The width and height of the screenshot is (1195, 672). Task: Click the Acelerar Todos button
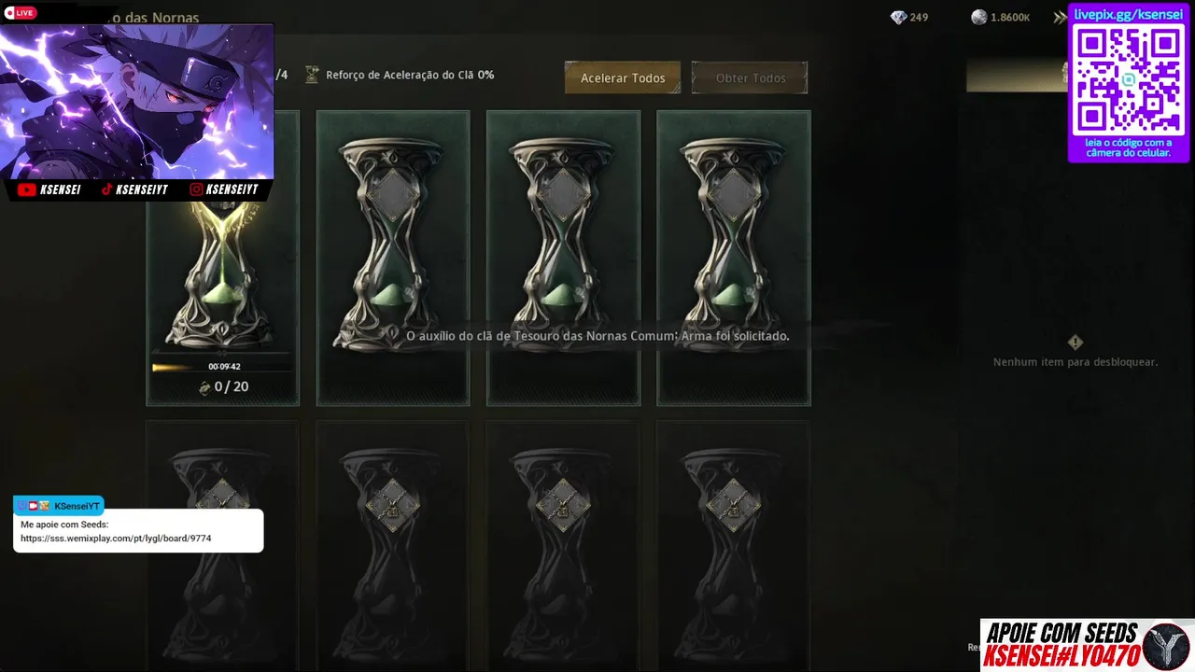[x=623, y=78]
